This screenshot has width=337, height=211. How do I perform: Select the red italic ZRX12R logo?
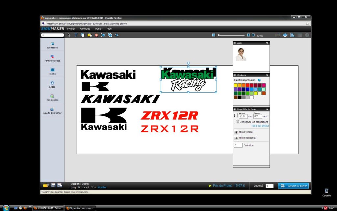click(x=169, y=115)
